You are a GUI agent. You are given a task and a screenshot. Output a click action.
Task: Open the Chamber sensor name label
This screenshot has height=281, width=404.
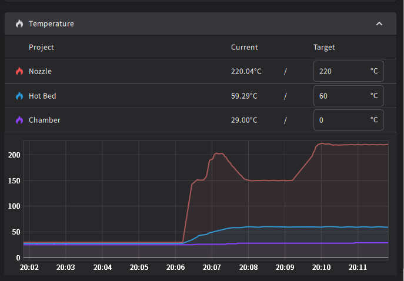(44, 120)
